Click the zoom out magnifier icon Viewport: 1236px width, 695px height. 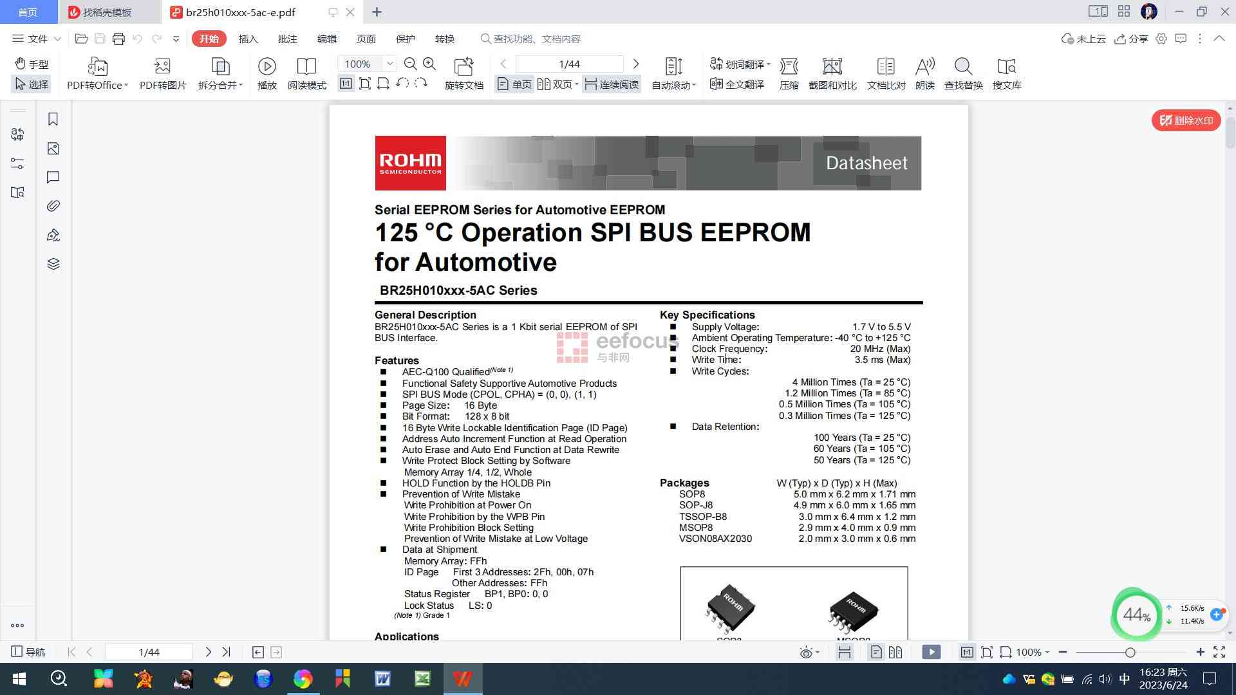tap(410, 64)
